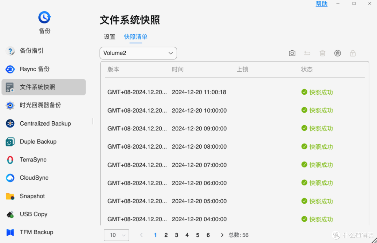377x243 pixels.
Task: Open 备份指引 question mark icon
Action: [x=10, y=51]
